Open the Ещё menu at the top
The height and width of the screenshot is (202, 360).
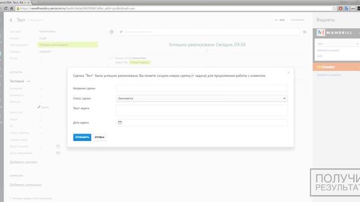(x=280, y=20)
